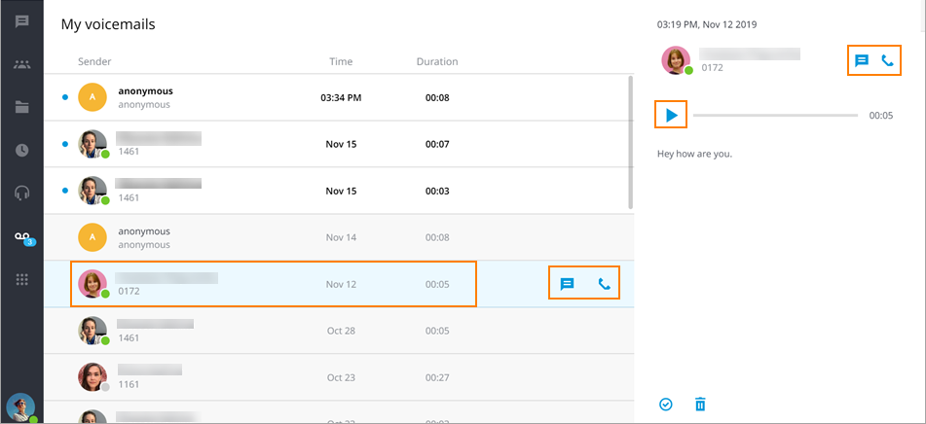Click the voicemail list scrollbar
This screenshot has width=926, height=424.
[x=631, y=142]
